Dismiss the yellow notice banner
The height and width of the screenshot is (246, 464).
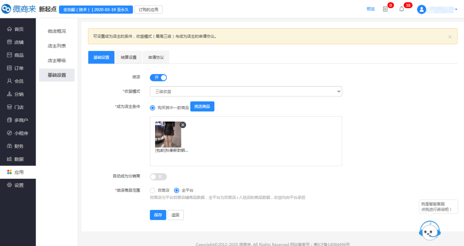(x=450, y=37)
